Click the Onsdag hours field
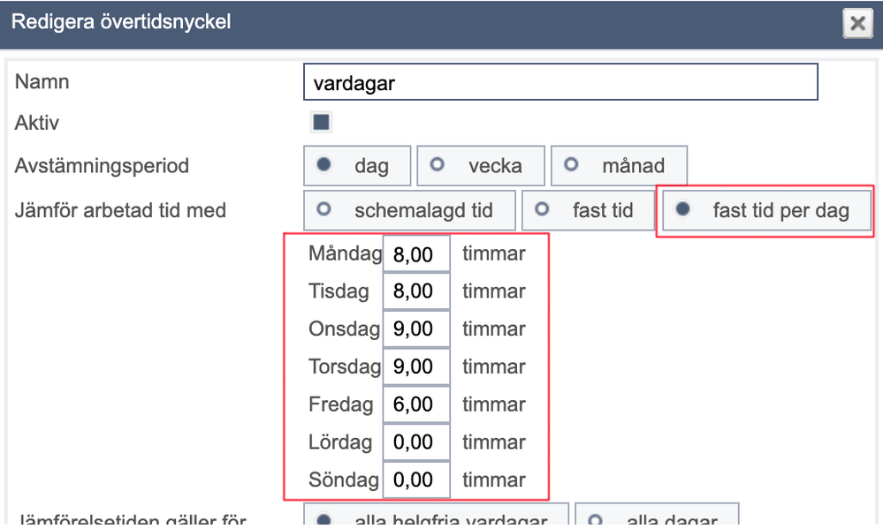The width and height of the screenshot is (883, 529). coord(416,329)
